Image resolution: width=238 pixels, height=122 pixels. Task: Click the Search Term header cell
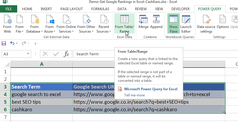(42, 87)
